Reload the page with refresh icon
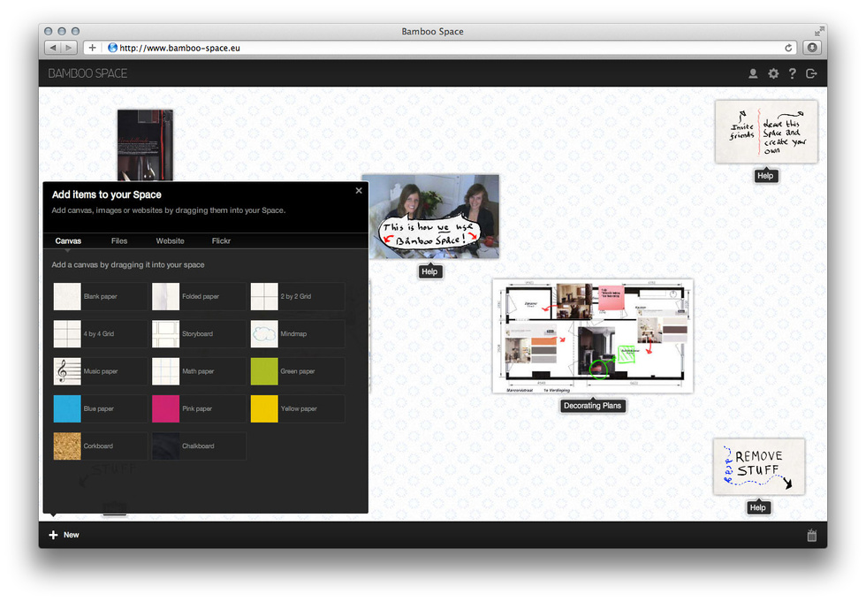Viewport: 866px width, 602px height. click(x=788, y=48)
